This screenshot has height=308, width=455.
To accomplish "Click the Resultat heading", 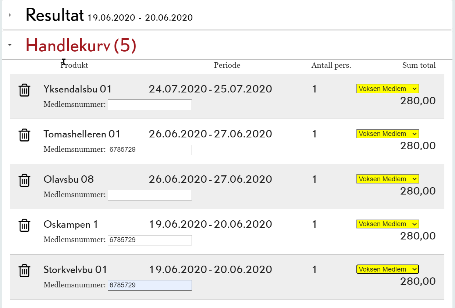I will 55,15.
